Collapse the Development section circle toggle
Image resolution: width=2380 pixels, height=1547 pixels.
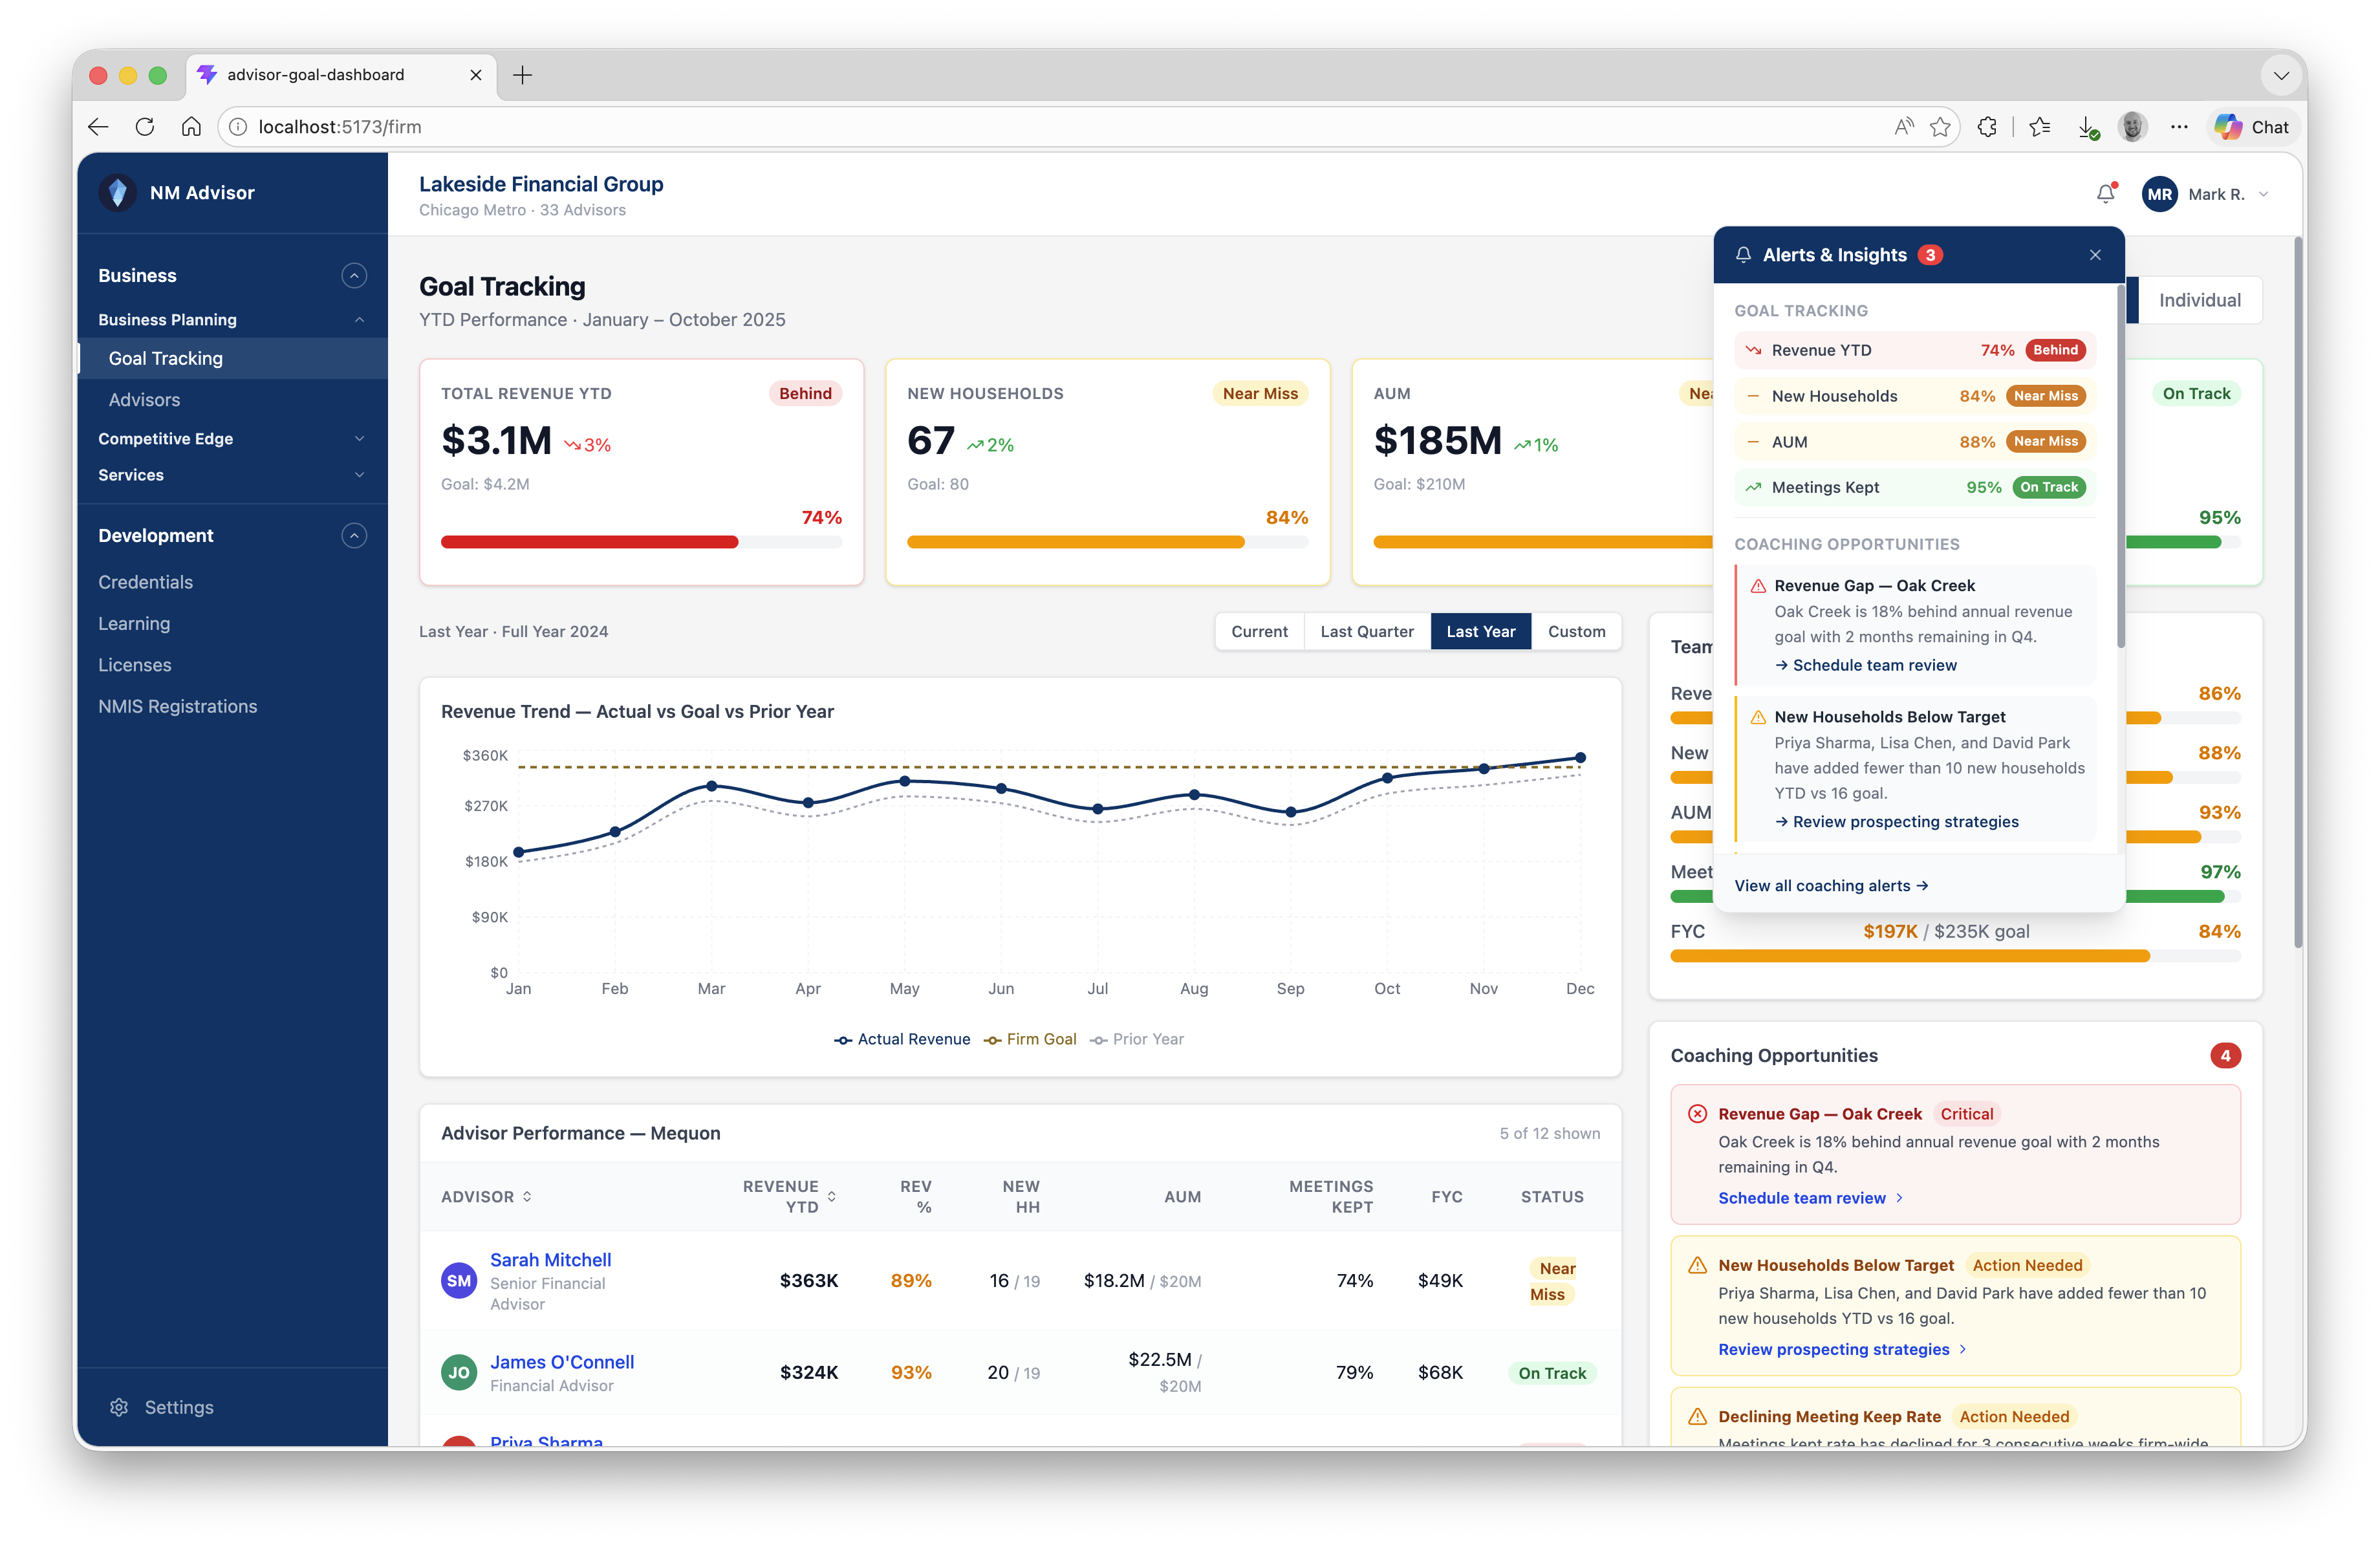[354, 536]
